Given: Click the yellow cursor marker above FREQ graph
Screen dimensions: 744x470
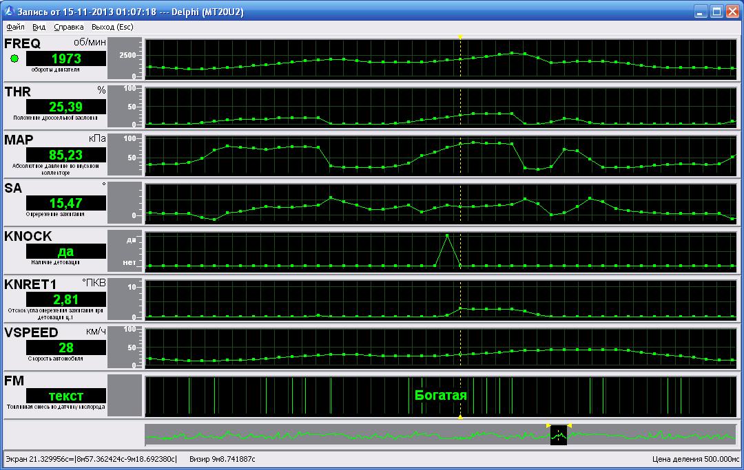Looking at the screenshot, I should tap(460, 37).
